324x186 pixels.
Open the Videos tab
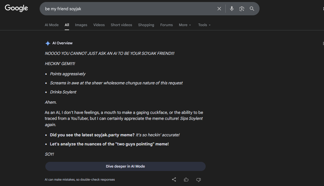tap(99, 25)
